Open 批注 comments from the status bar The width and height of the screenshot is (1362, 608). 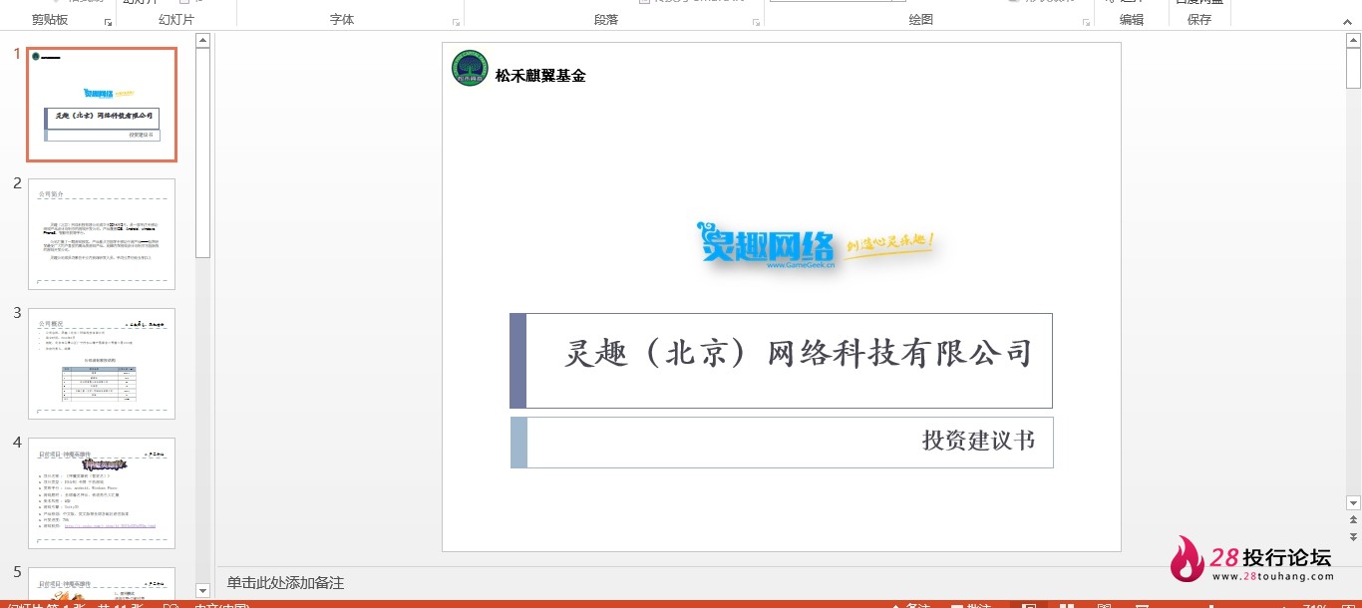click(971, 604)
